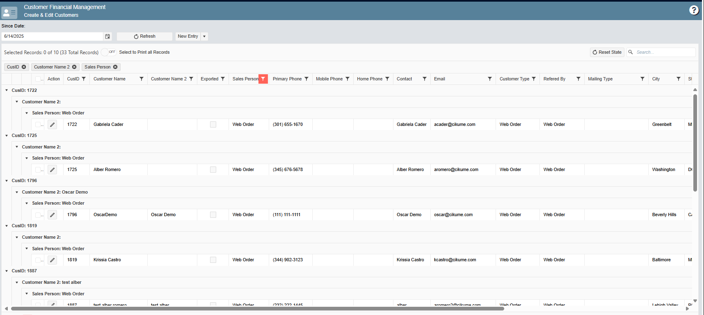The width and height of the screenshot is (704, 315).
Task: Collapse the Customer Name 2: Oscar Demo group
Action: coord(17,192)
